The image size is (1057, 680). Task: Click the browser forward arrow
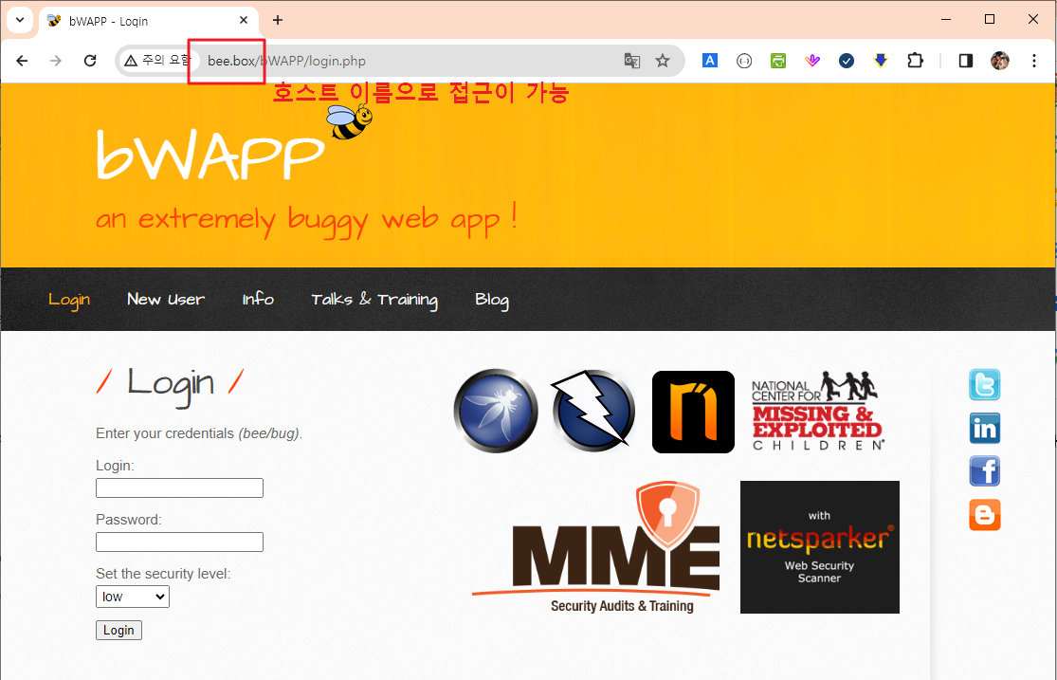click(x=56, y=61)
